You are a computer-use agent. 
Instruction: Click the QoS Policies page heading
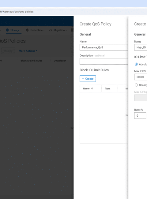click(x=13, y=41)
